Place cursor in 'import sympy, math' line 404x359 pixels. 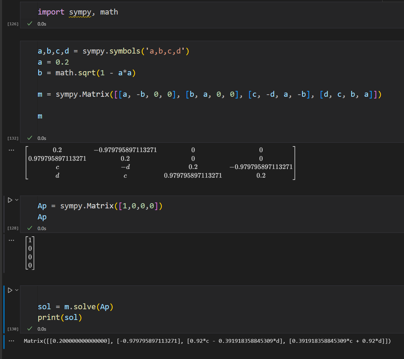(78, 12)
